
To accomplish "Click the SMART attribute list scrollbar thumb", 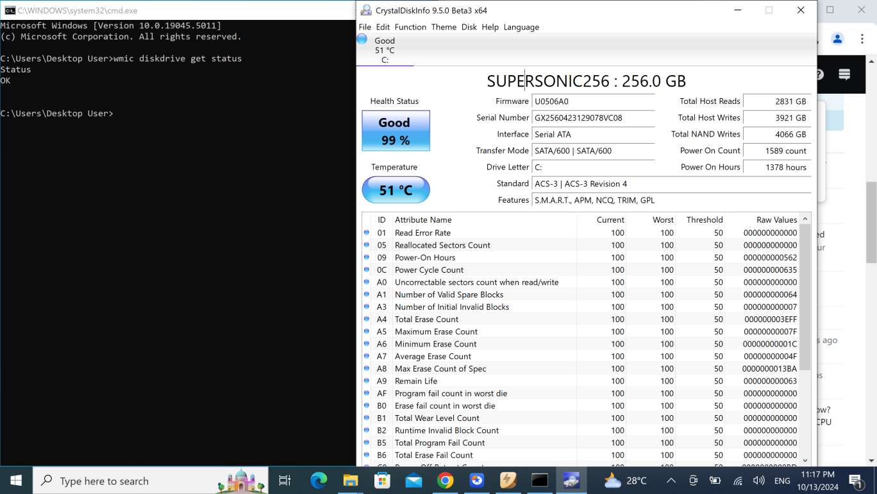I will [805, 298].
